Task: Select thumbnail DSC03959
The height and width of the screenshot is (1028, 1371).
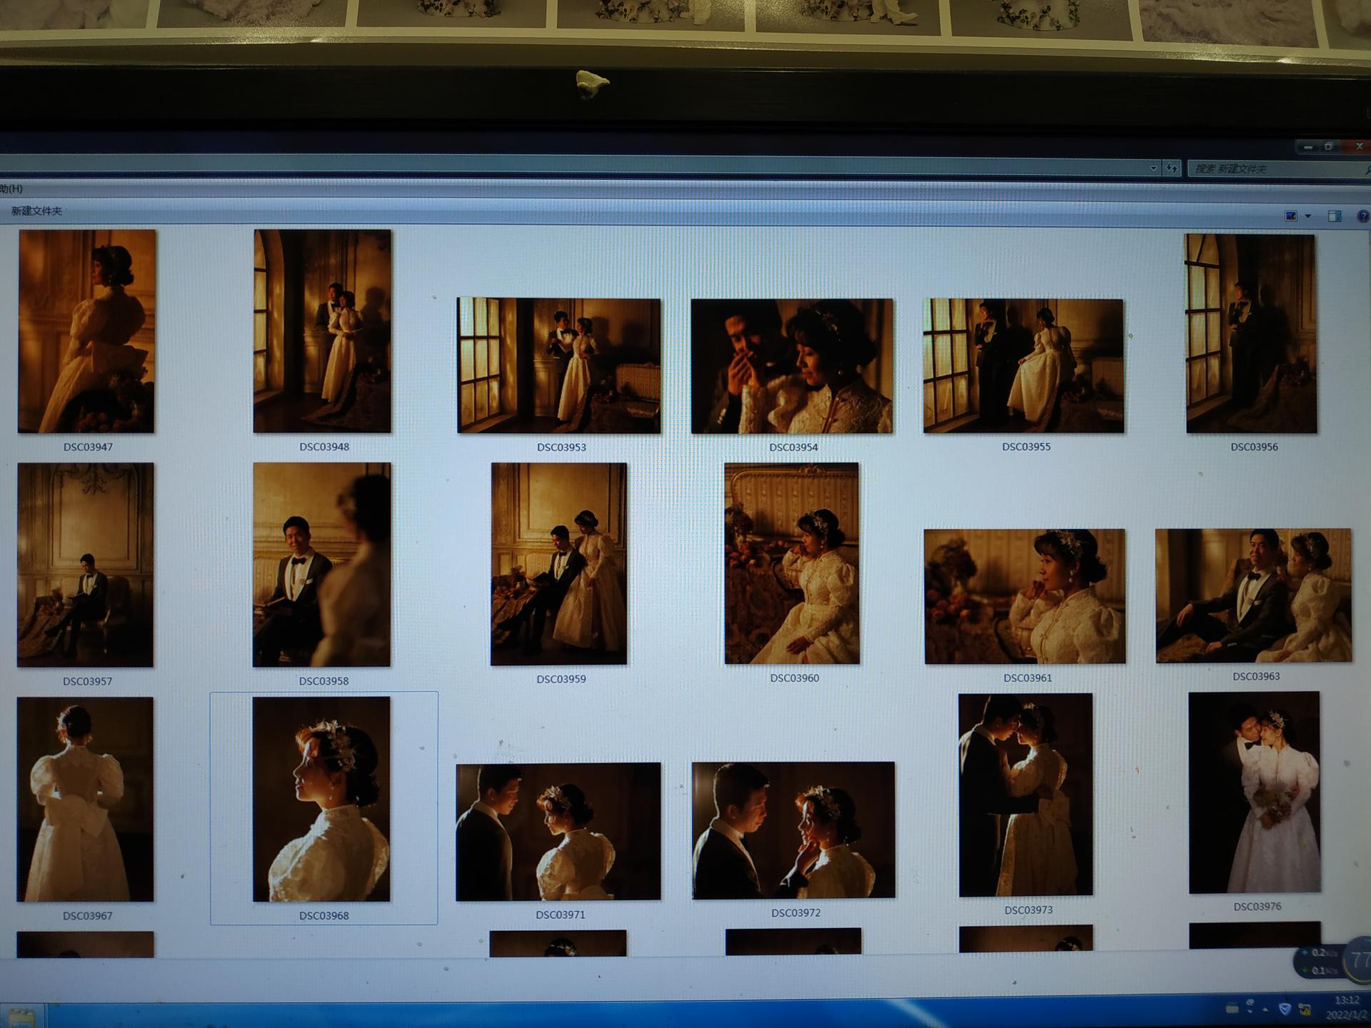Action: [558, 564]
